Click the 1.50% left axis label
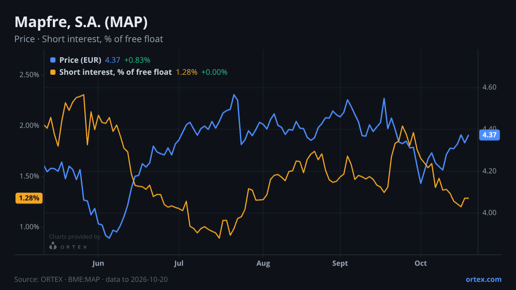The image size is (516, 290). click(29, 176)
